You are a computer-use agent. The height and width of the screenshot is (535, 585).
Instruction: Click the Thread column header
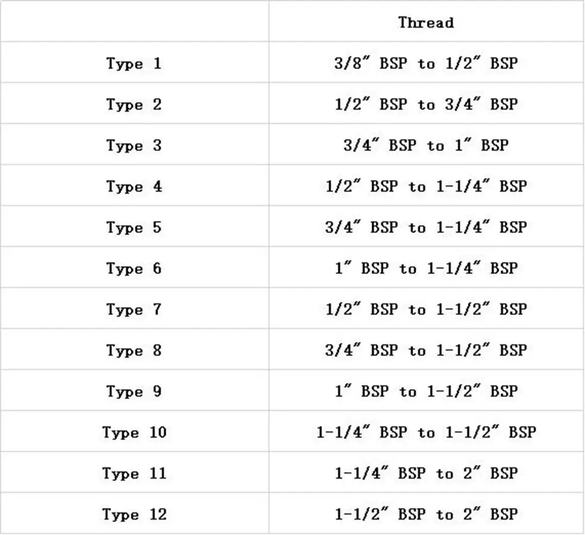tap(426, 23)
